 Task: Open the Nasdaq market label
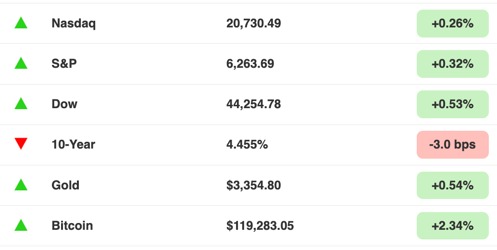74,24
